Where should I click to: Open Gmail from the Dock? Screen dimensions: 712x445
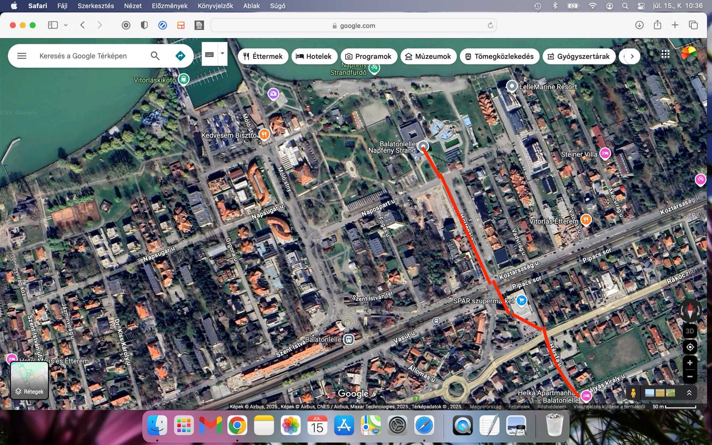[x=210, y=425]
